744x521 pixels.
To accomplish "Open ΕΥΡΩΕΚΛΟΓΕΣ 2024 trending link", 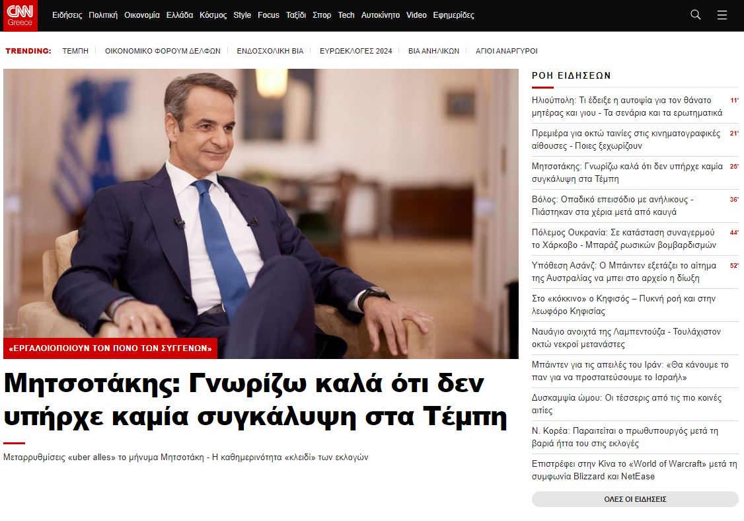I will [356, 51].
